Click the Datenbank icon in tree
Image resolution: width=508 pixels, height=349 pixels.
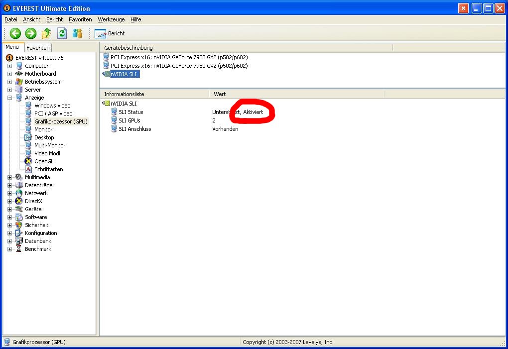tap(19, 241)
